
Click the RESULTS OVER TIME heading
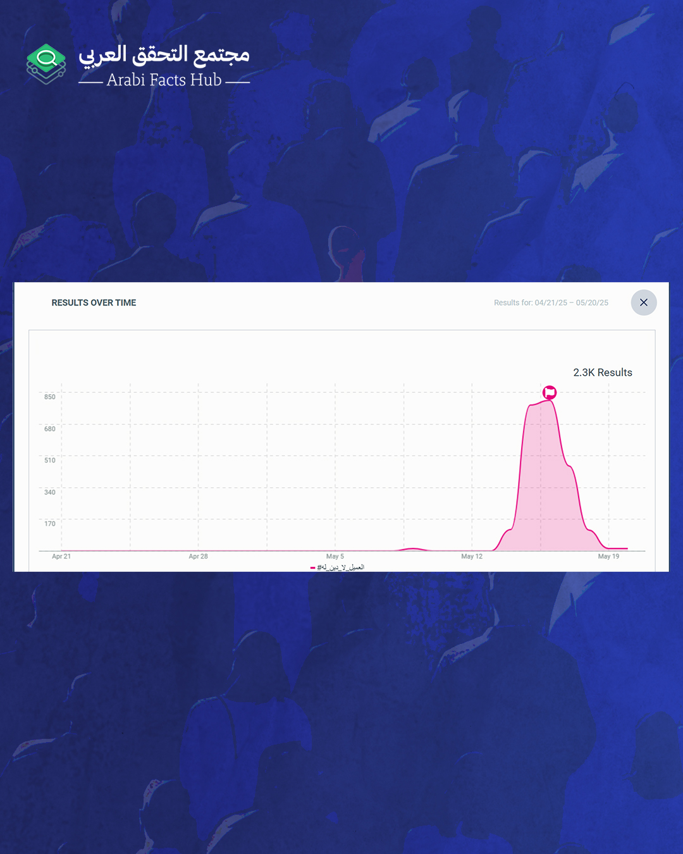[x=94, y=303]
